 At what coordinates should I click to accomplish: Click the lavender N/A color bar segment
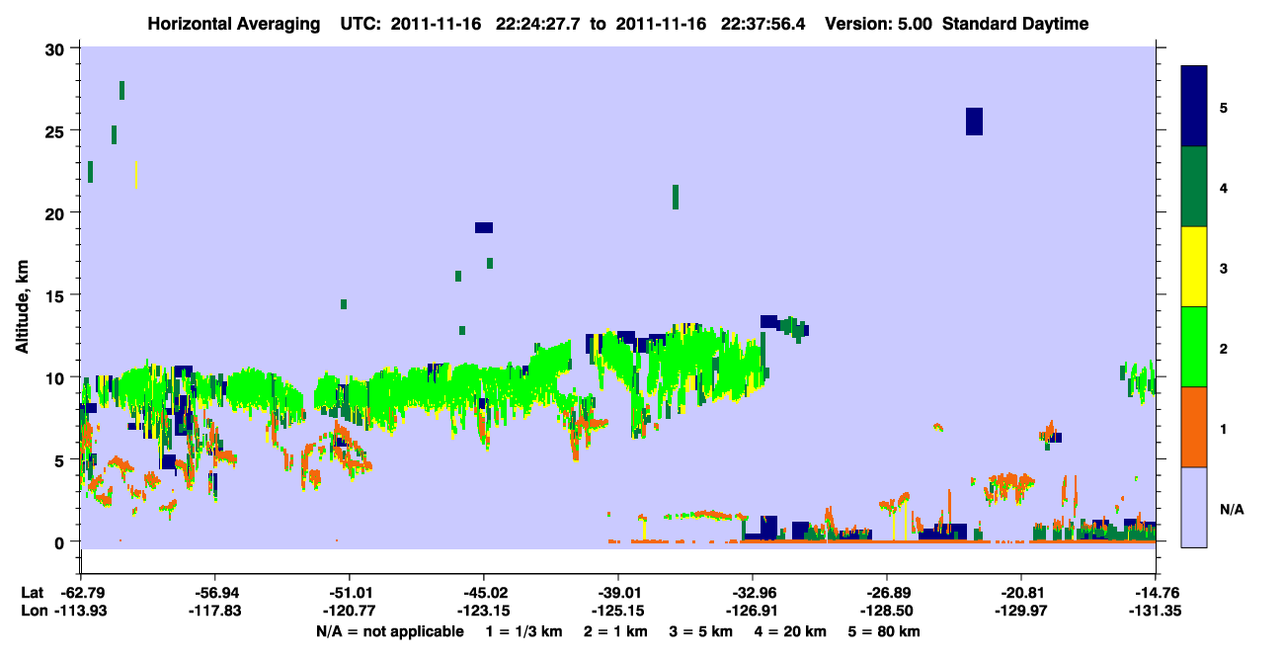tap(1194, 507)
